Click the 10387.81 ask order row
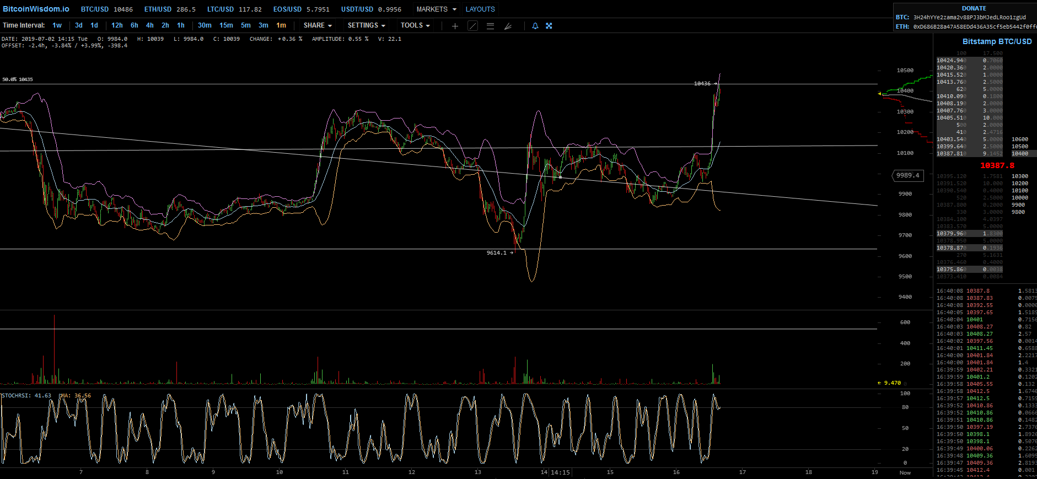The width and height of the screenshot is (1037, 479). click(x=970, y=154)
